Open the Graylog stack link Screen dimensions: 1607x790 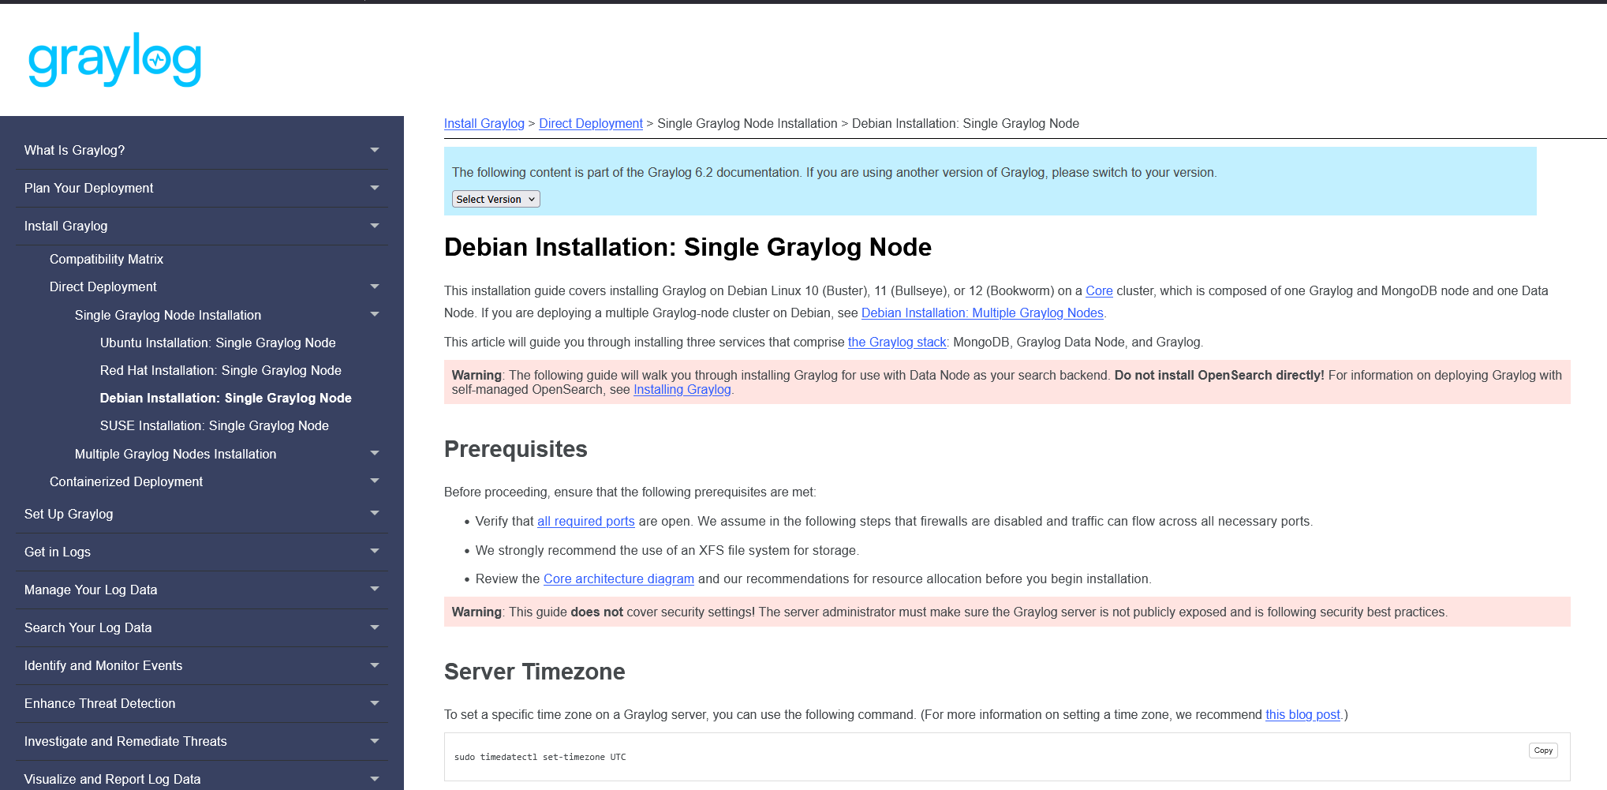[x=897, y=342]
